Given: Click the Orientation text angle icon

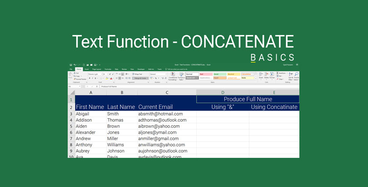Looking at the screenshot, I should pyautogui.click(x=127, y=74).
